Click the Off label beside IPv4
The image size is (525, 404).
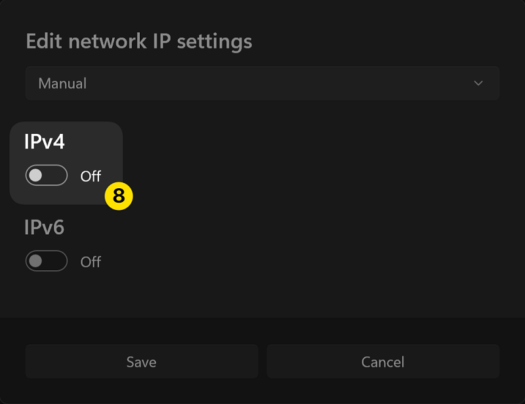click(x=91, y=176)
